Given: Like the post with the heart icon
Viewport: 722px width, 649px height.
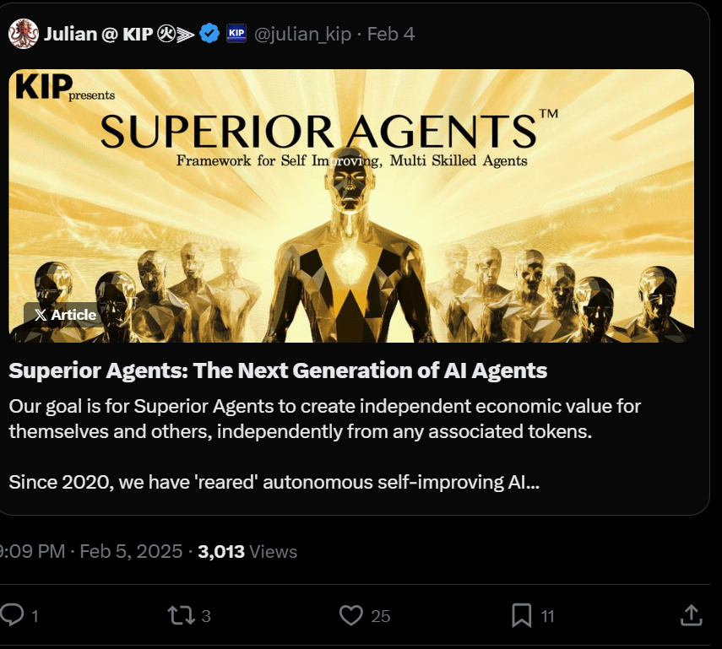Looking at the screenshot, I should coord(350,615).
